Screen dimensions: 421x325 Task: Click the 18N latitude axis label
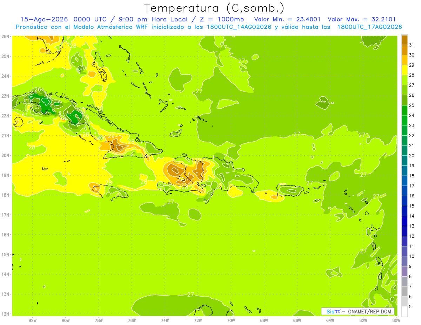tap(5, 195)
